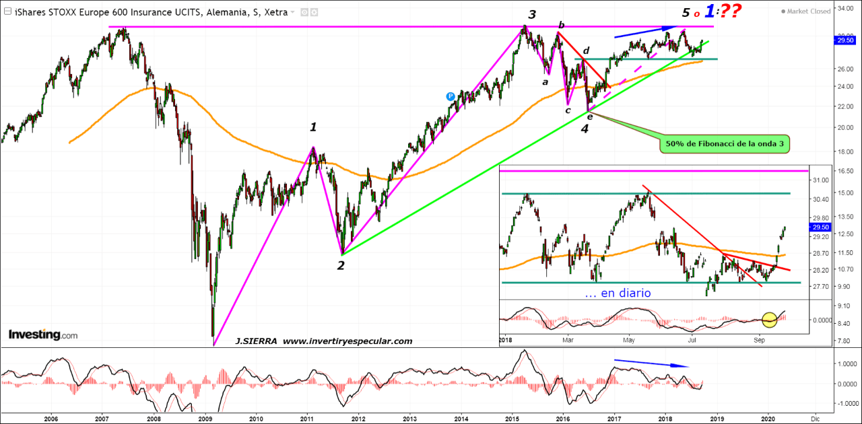This screenshot has width=862, height=424.
Task: Click the '... en diario' inset caption
Action: coord(618,293)
